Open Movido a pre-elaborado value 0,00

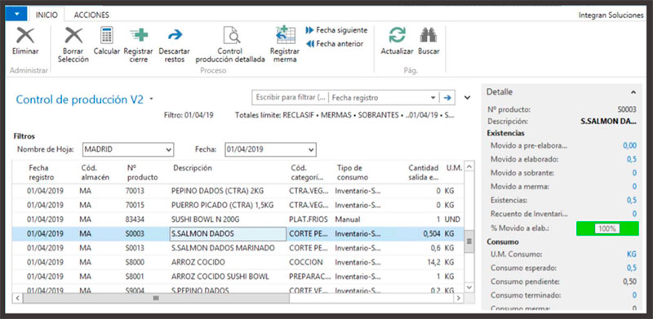point(629,146)
